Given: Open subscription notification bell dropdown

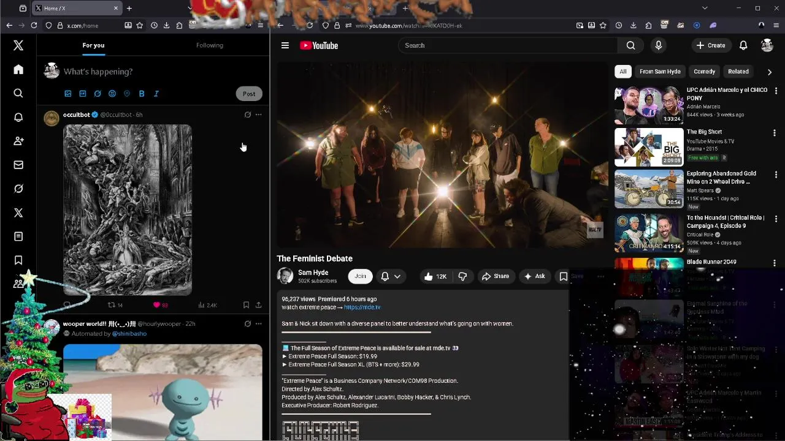Looking at the screenshot, I should [391, 276].
